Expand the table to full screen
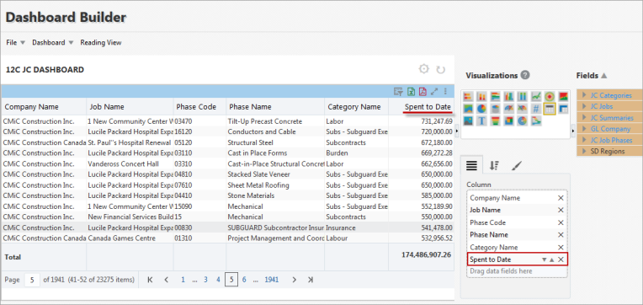This screenshot has height=305, width=643. pyautogui.click(x=434, y=92)
